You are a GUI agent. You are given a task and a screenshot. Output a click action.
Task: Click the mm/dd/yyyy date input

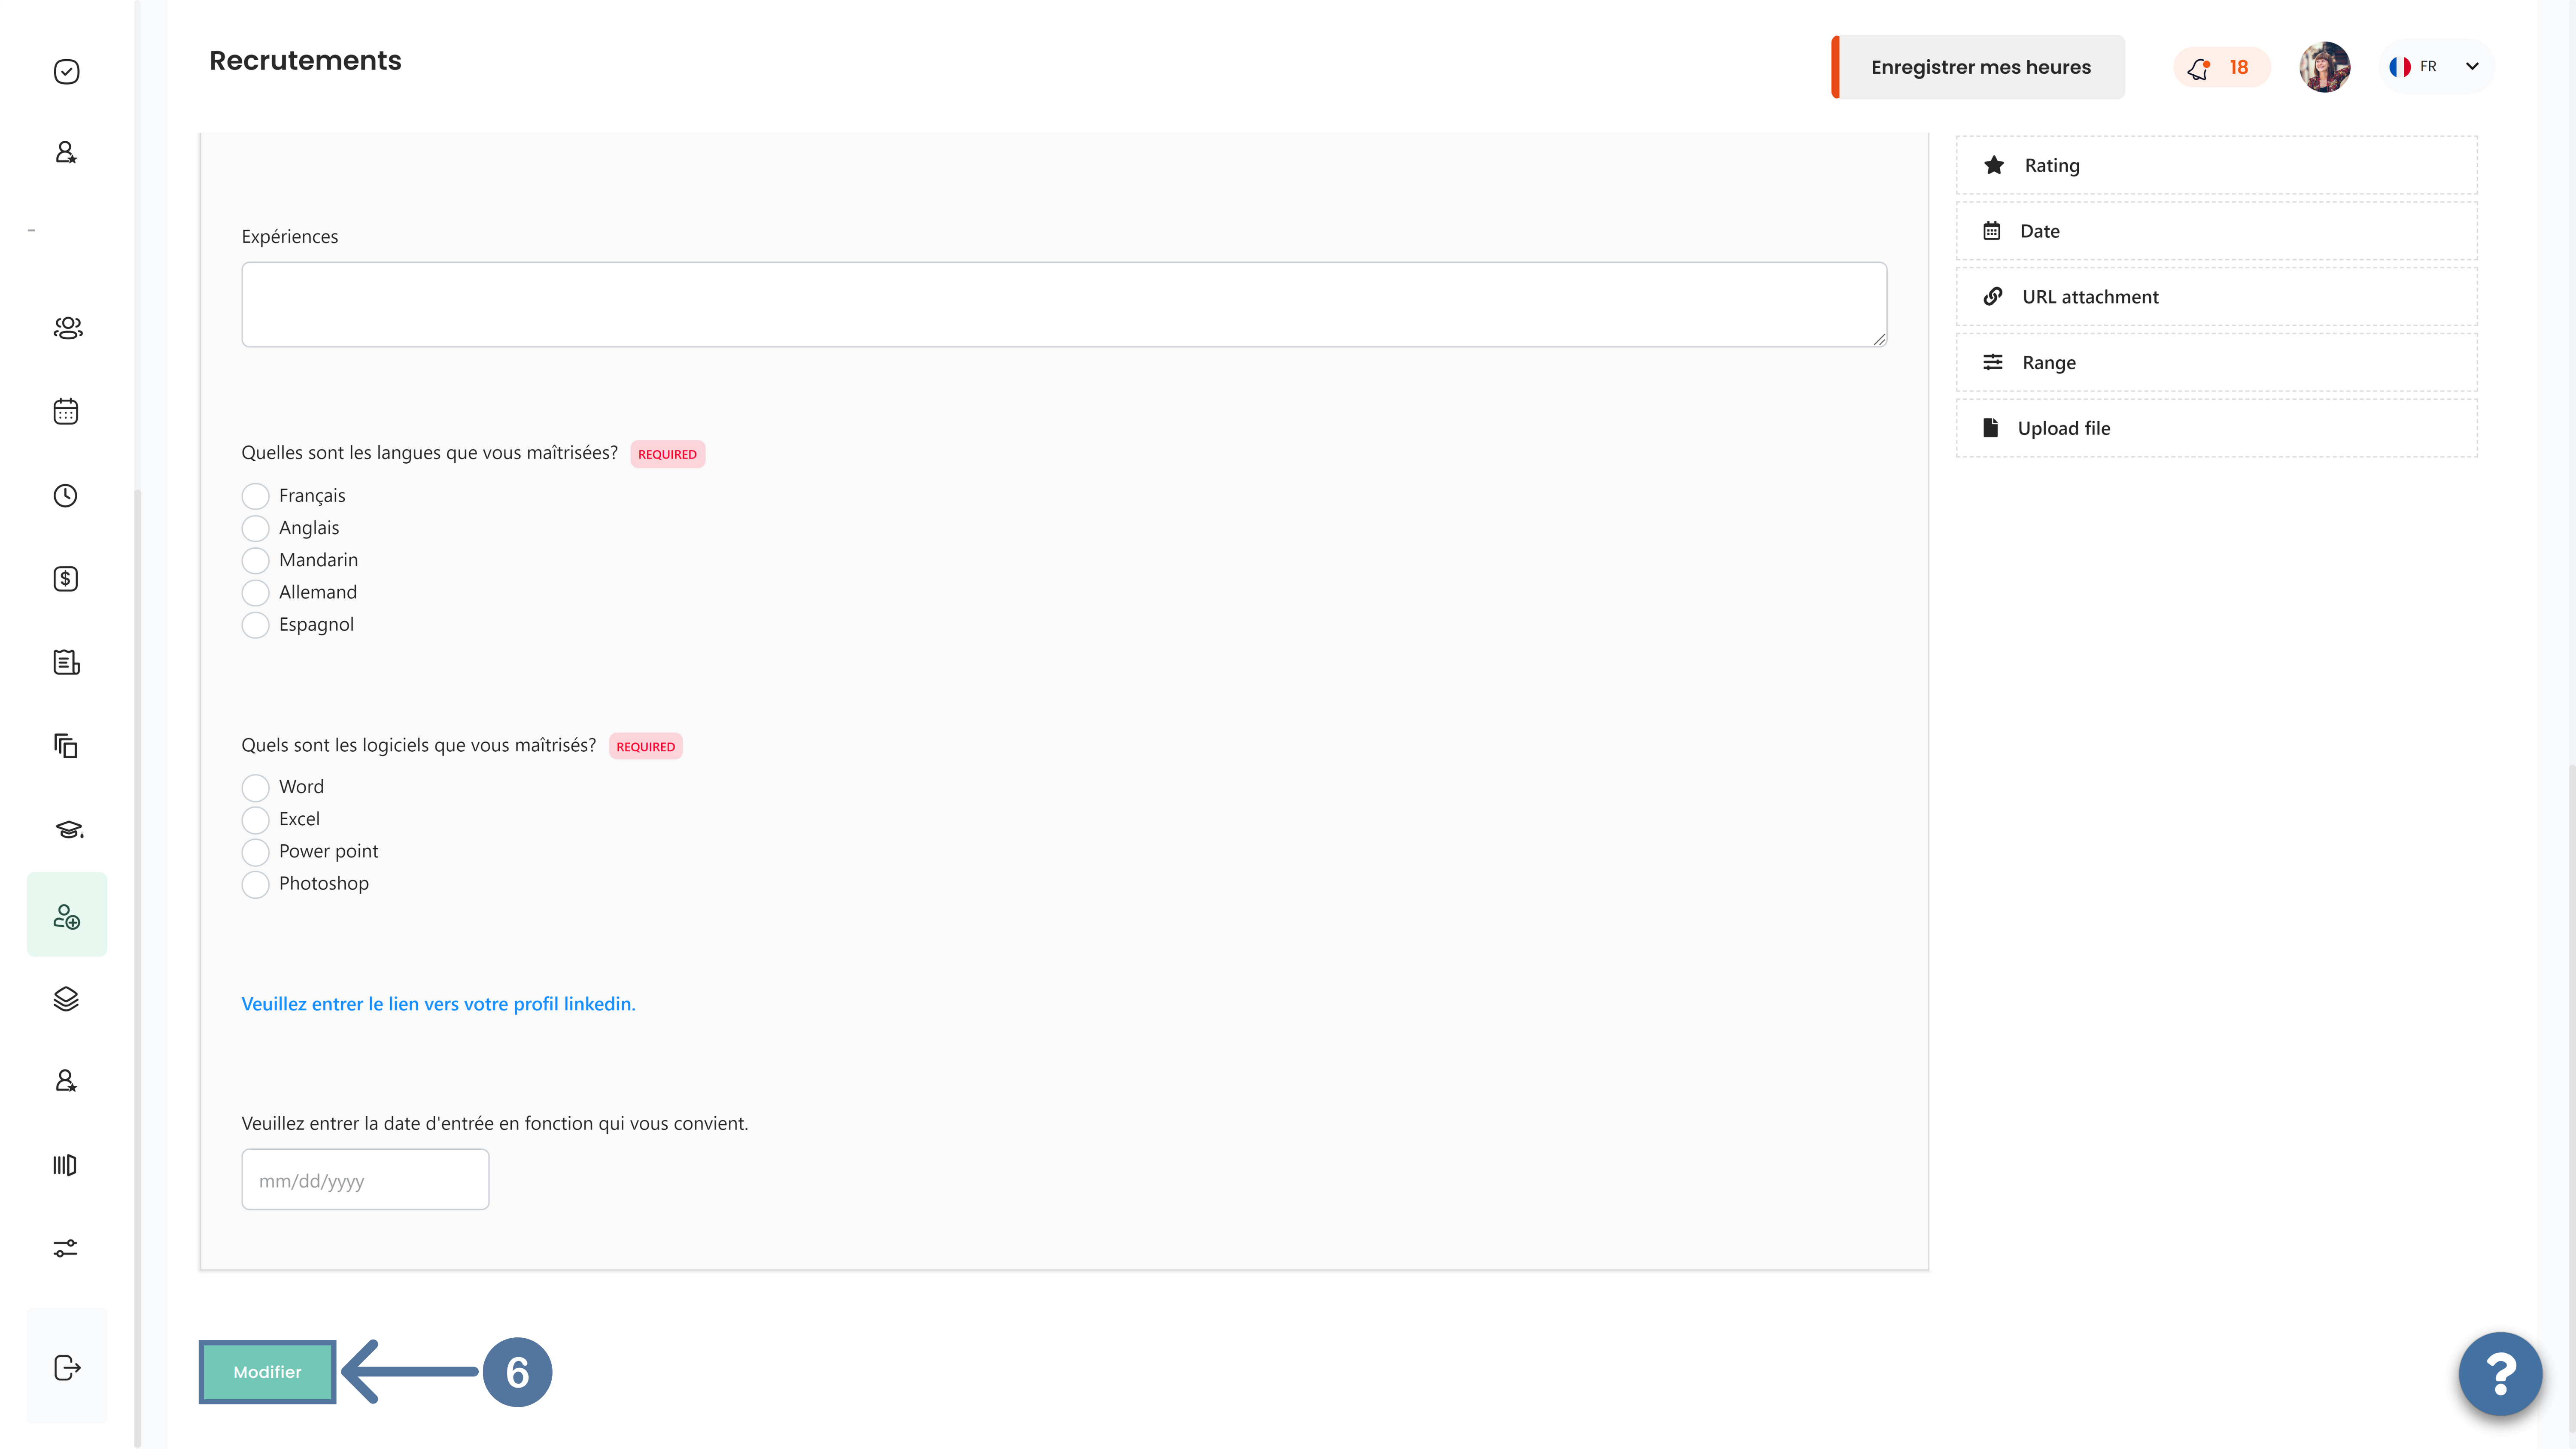point(365,1180)
